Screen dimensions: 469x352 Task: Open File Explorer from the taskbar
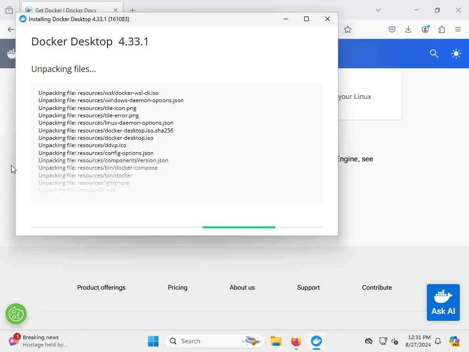pos(276,341)
